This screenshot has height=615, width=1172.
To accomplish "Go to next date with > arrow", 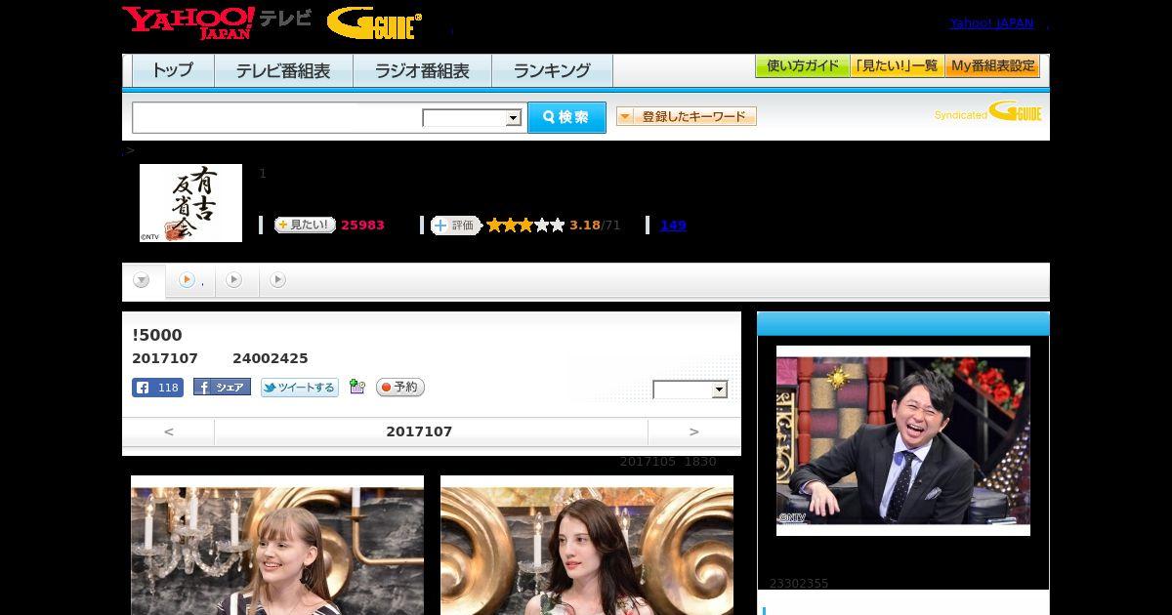I will click(x=694, y=431).
